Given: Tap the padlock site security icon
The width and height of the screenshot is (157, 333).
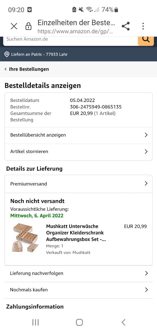Looking at the screenshot, I should (x=28, y=26).
